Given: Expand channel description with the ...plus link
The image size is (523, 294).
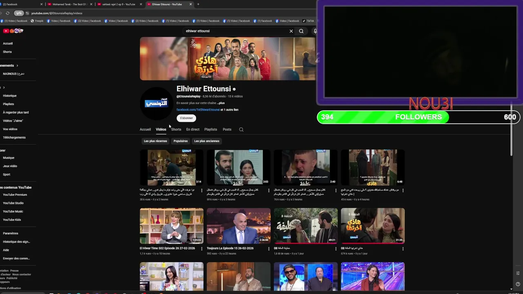Looking at the screenshot, I should [221, 103].
